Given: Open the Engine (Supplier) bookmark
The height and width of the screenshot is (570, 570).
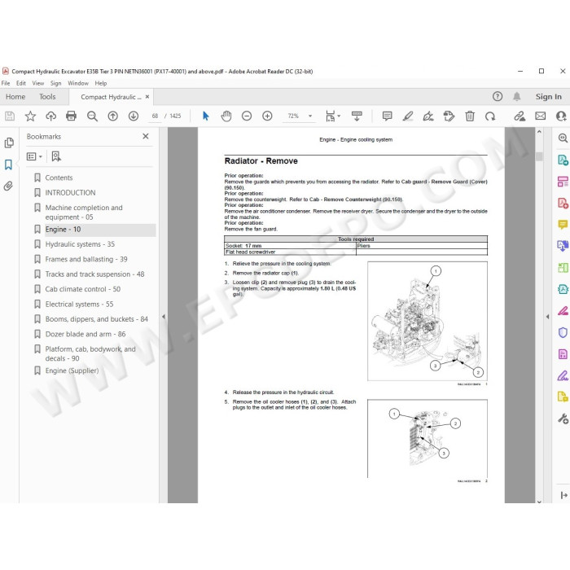Looking at the screenshot, I should pyautogui.click(x=72, y=370).
